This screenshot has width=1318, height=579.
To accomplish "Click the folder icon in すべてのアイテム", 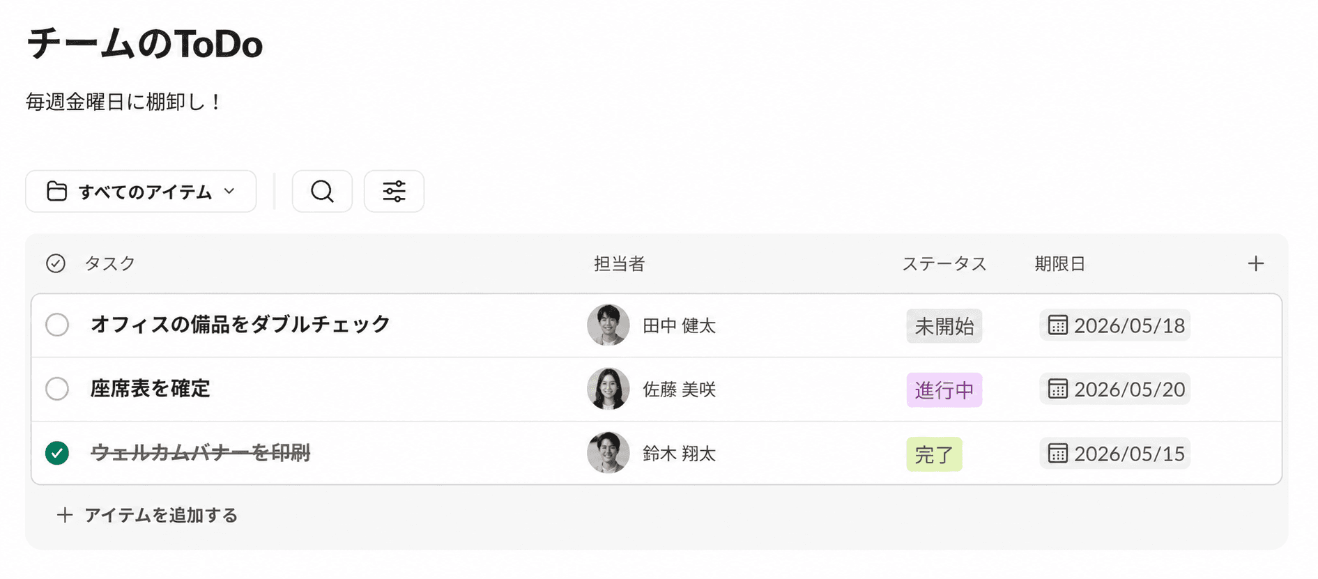I will coord(56,191).
